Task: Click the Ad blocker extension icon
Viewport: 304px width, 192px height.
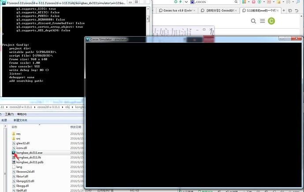Action: [x=269, y=2]
